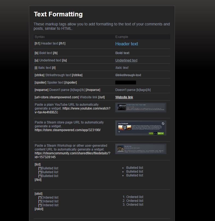215x221 pixels.
Task: Click the '[b] Bold text [/b]' syntax
Action: tap(46, 53)
